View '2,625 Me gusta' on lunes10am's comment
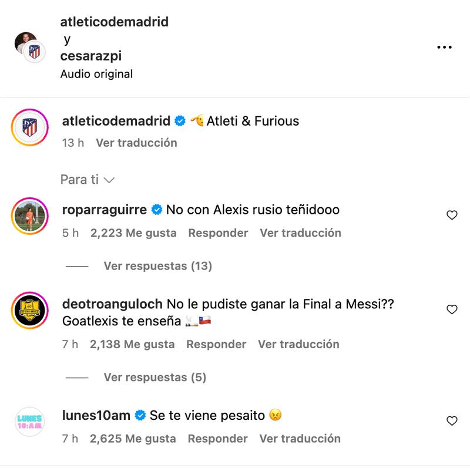 coord(132,439)
